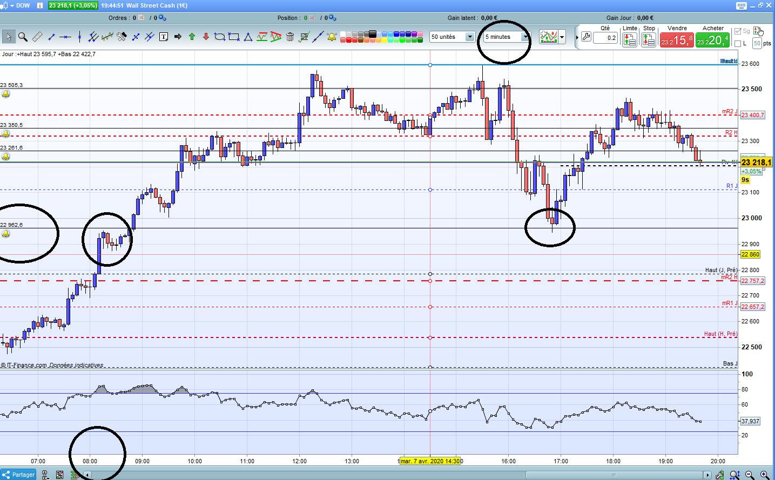The height and width of the screenshot is (480, 775).
Task: Open trading settings wrench icon
Action: pyautogui.click(x=587, y=37)
